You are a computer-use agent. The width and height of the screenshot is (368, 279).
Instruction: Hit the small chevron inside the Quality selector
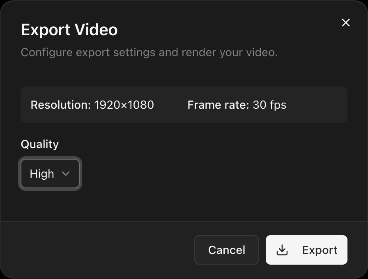tap(66, 174)
